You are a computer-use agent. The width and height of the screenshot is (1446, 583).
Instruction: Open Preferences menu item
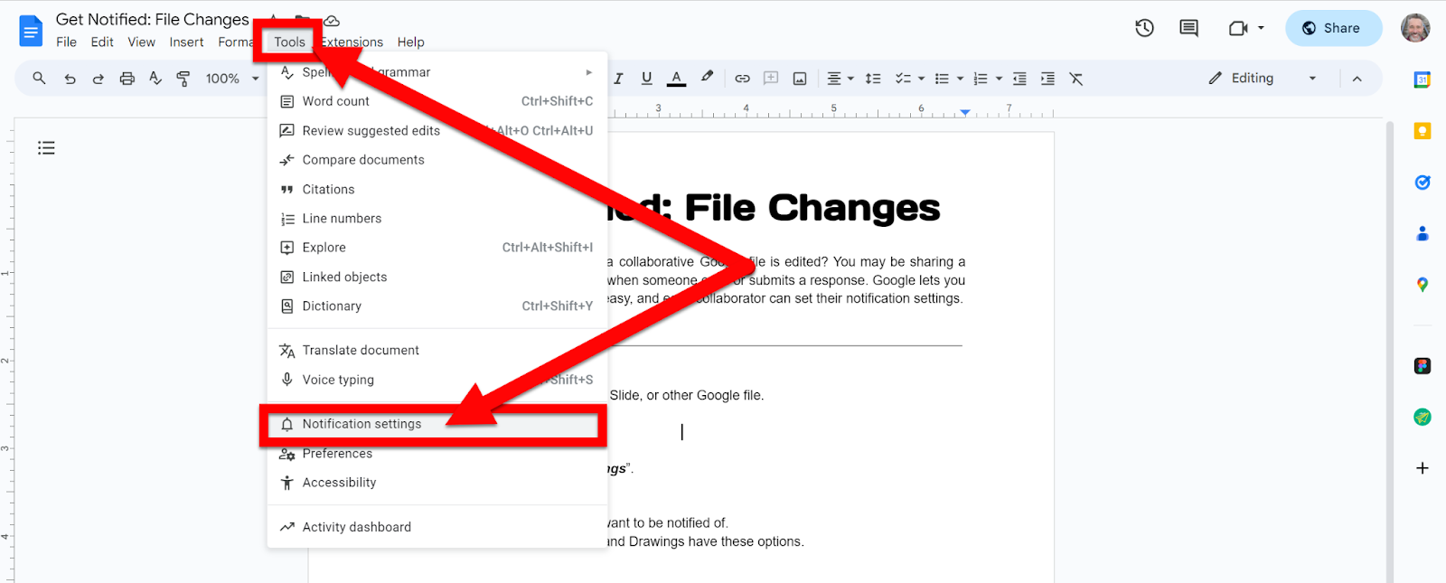(437, 454)
